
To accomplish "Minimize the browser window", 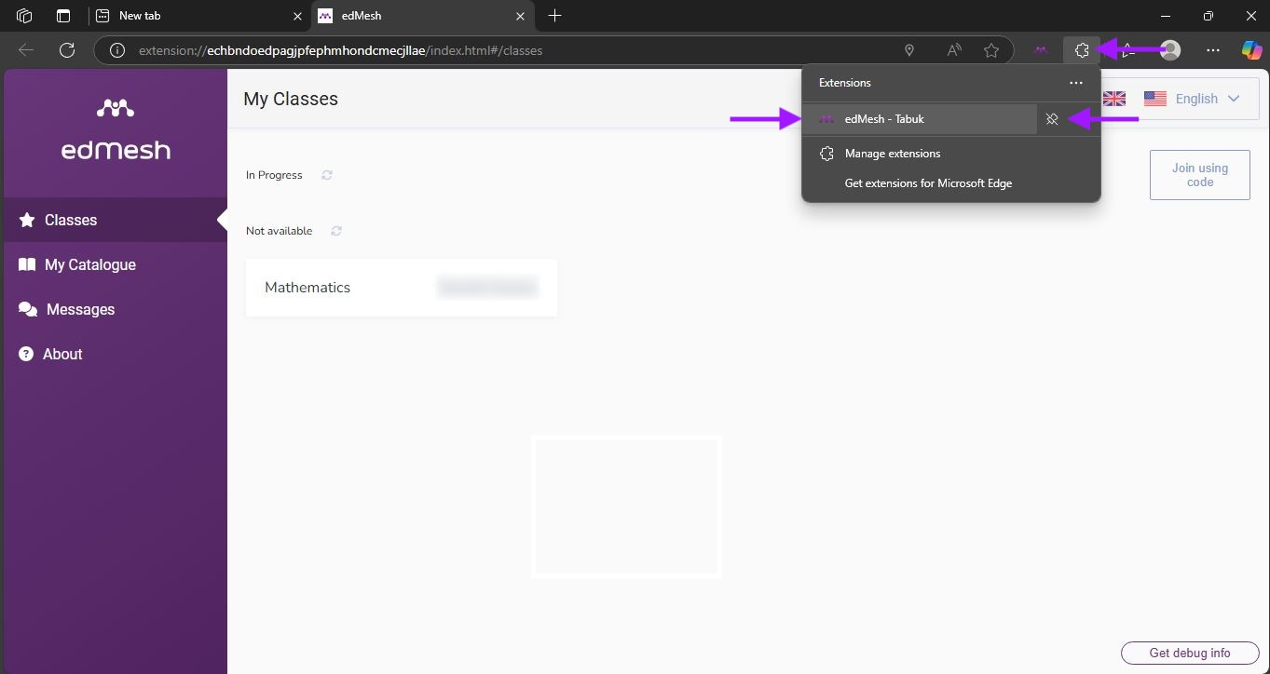I will pos(1166,16).
